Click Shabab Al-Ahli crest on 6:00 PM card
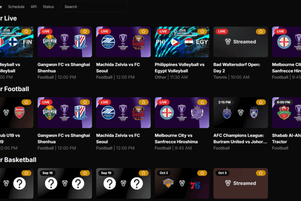 pos(284,112)
